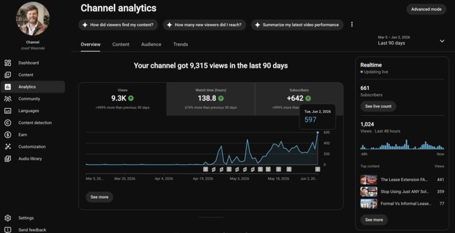The image size is (455, 233).
Task: Ask 'How did viewers find my content?'
Action: 118,25
